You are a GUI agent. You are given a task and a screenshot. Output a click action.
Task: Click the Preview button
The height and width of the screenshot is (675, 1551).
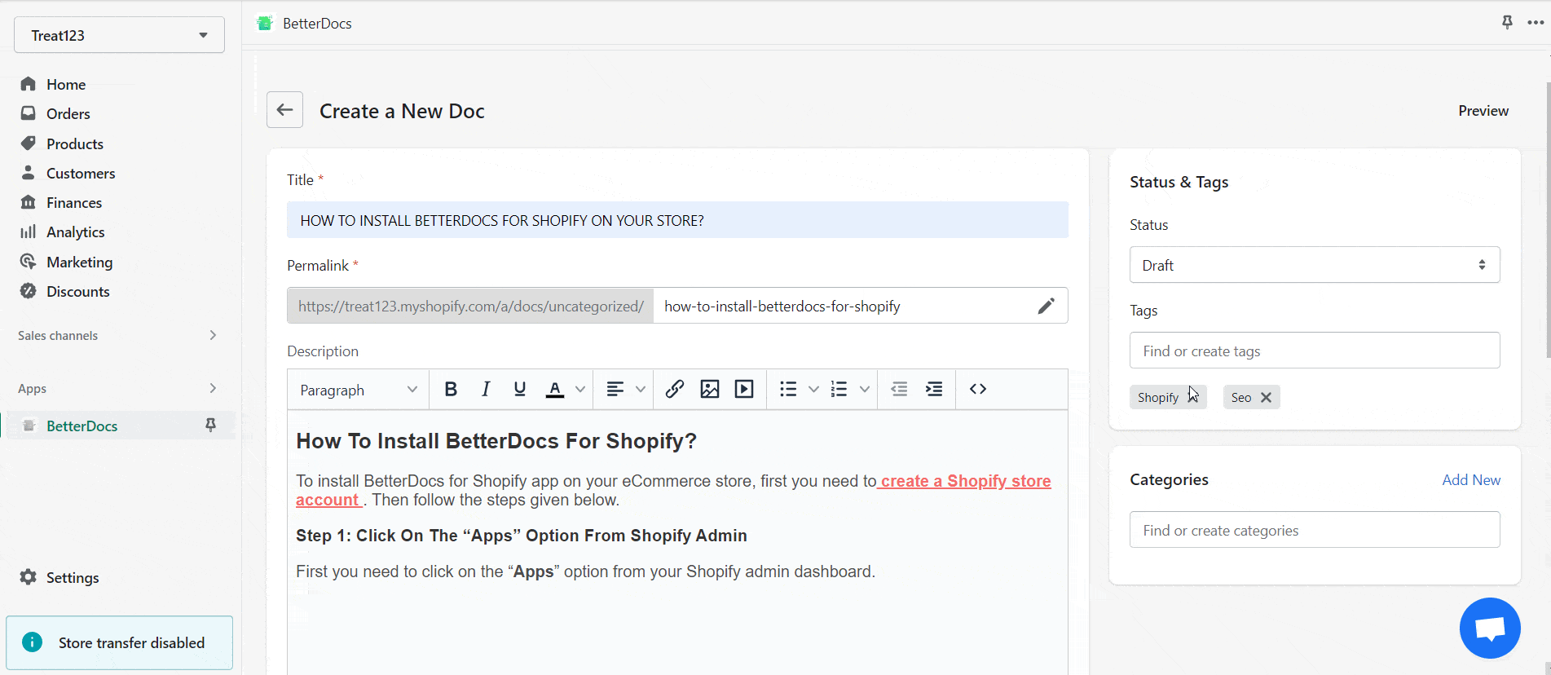click(x=1483, y=111)
